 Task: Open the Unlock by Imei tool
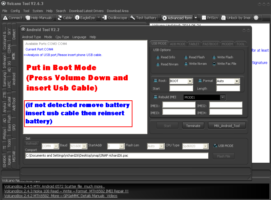pyautogui.click(x=236, y=18)
